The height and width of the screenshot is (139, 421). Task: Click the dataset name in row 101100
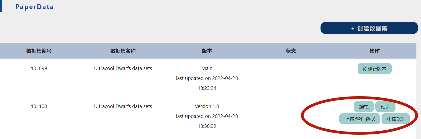(x=123, y=106)
